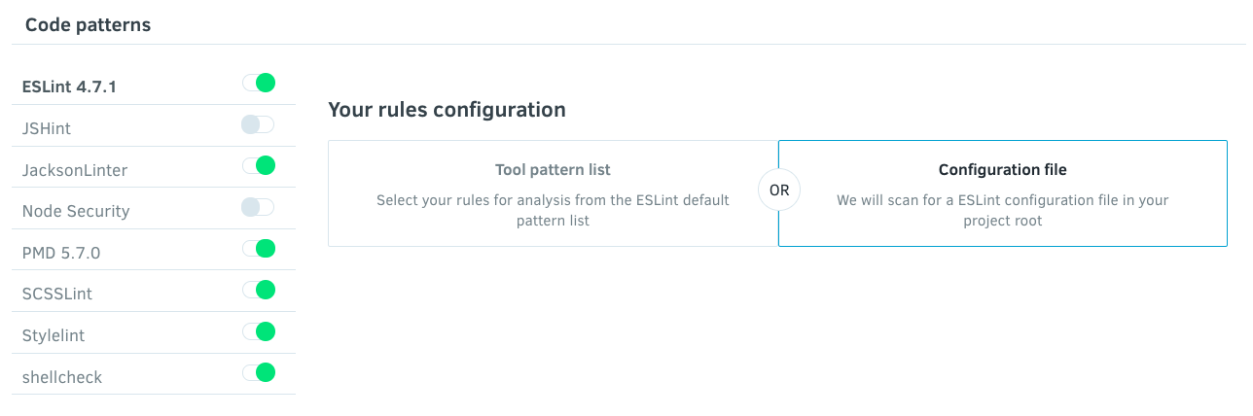Enable the Node Security switch
1253x416 pixels.
coord(259,207)
